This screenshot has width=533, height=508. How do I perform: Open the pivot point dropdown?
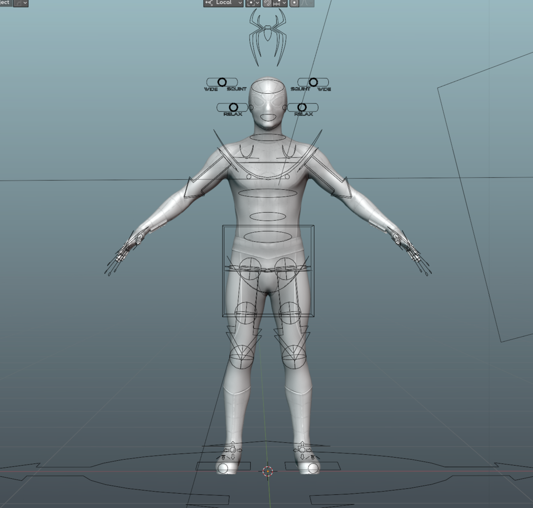[x=253, y=3]
